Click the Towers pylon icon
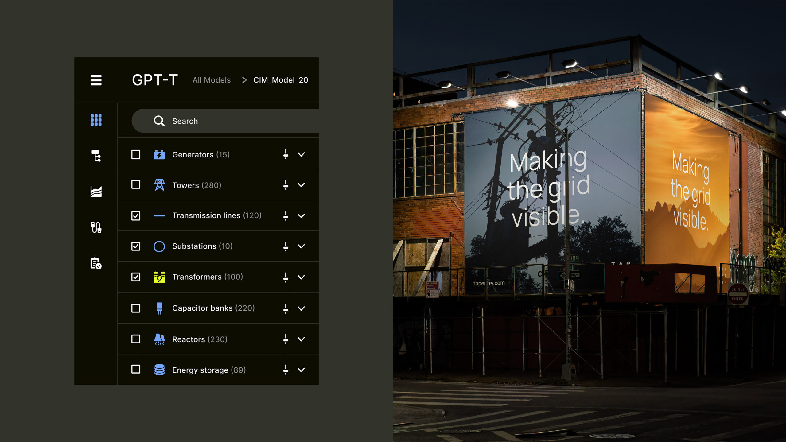Image resolution: width=786 pixels, height=442 pixels. pyautogui.click(x=159, y=185)
